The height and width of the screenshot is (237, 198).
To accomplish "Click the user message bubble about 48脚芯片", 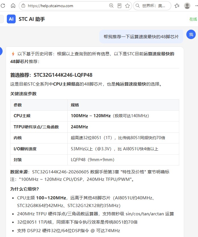I will point(141,37).
